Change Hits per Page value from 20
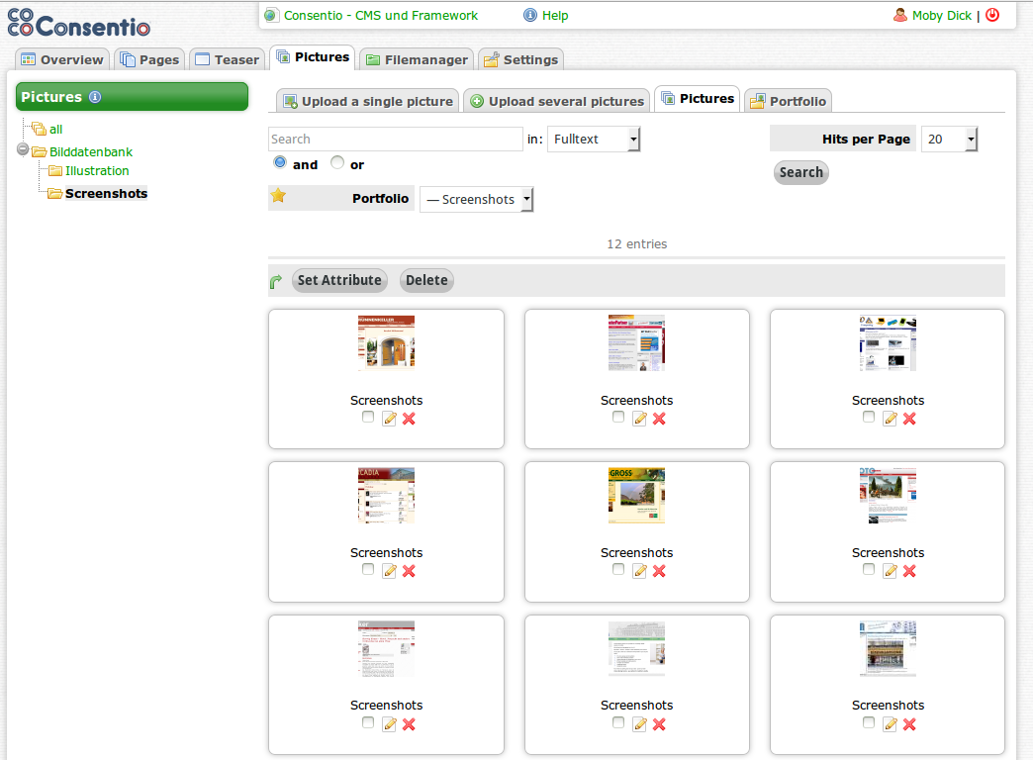This screenshot has width=1033, height=760. [x=948, y=139]
